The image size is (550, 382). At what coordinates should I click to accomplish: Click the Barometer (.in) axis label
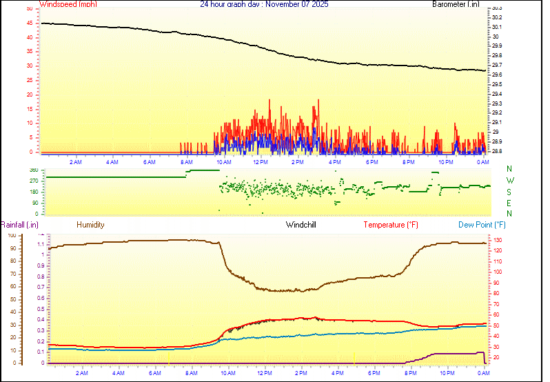(455, 4)
